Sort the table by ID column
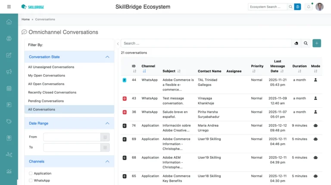 click(134, 71)
